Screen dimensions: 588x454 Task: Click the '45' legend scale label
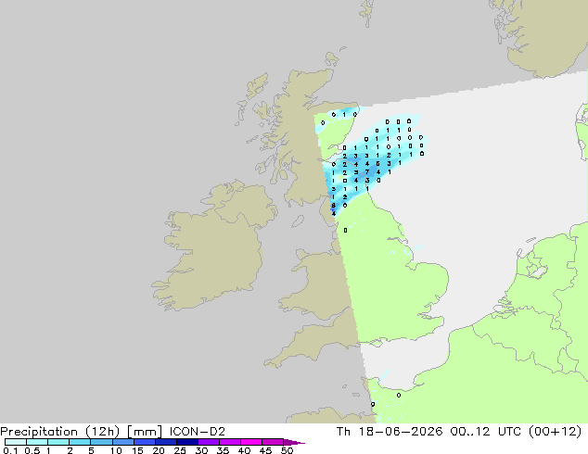point(265,450)
